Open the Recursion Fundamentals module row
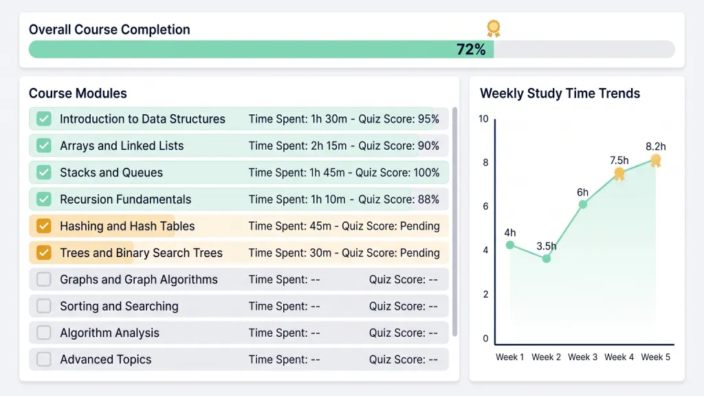 (x=239, y=199)
